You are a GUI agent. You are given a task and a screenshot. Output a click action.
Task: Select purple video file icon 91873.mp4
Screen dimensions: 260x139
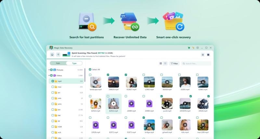pos(131,125)
